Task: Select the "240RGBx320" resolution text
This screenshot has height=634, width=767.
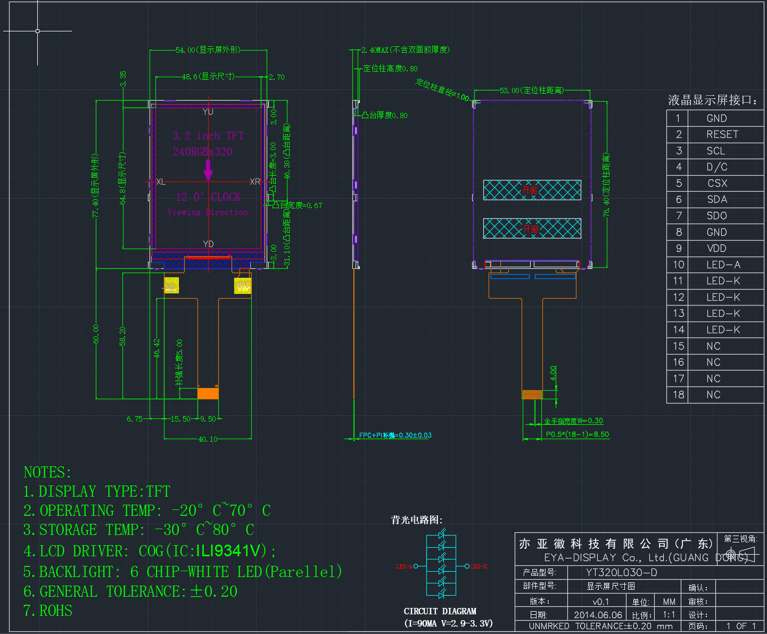Action: point(203,152)
